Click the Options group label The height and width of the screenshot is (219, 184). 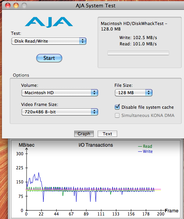tap(21, 75)
